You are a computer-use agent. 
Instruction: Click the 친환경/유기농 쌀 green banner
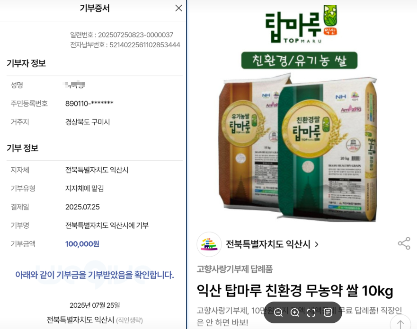[299, 61]
